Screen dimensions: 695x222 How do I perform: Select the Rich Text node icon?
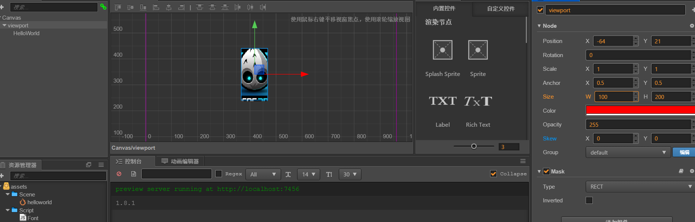(x=478, y=101)
